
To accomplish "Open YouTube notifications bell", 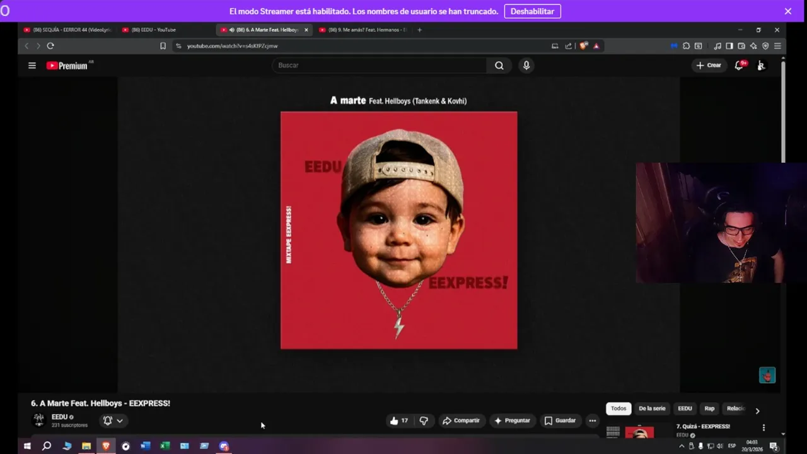I will coord(740,66).
